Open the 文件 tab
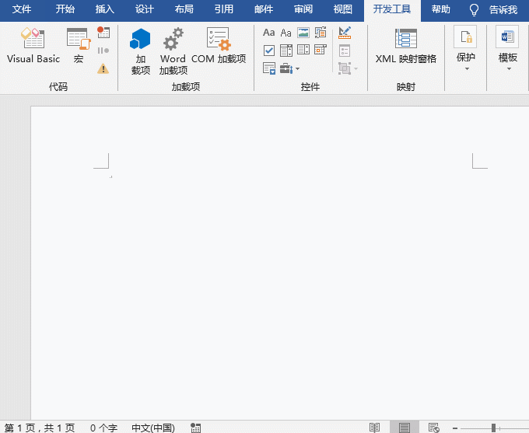 (x=22, y=9)
